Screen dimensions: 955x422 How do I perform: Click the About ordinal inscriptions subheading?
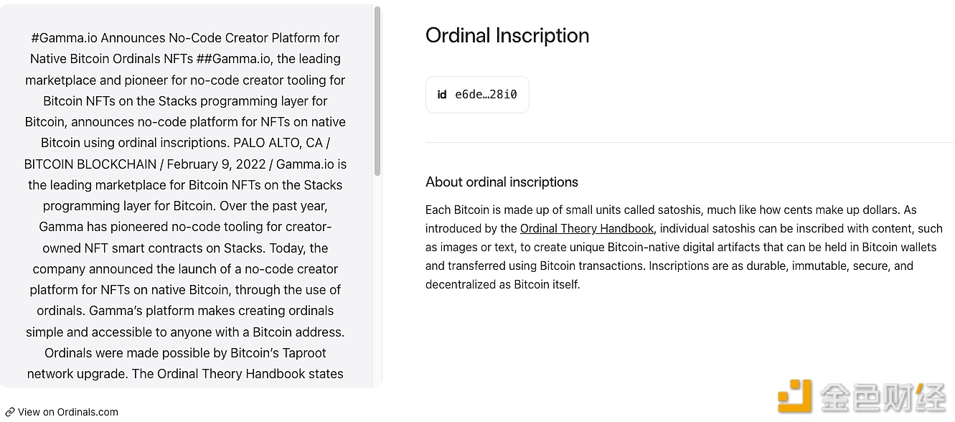click(x=502, y=182)
